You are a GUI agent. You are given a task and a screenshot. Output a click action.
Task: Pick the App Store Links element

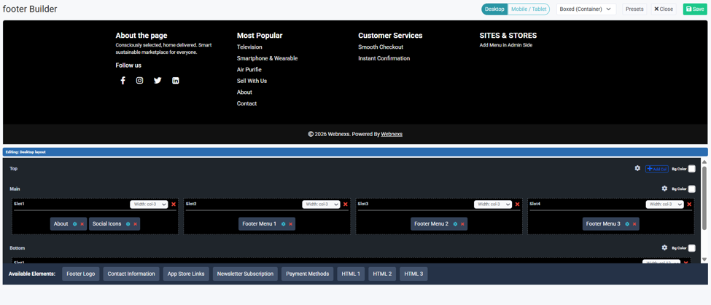click(x=186, y=274)
